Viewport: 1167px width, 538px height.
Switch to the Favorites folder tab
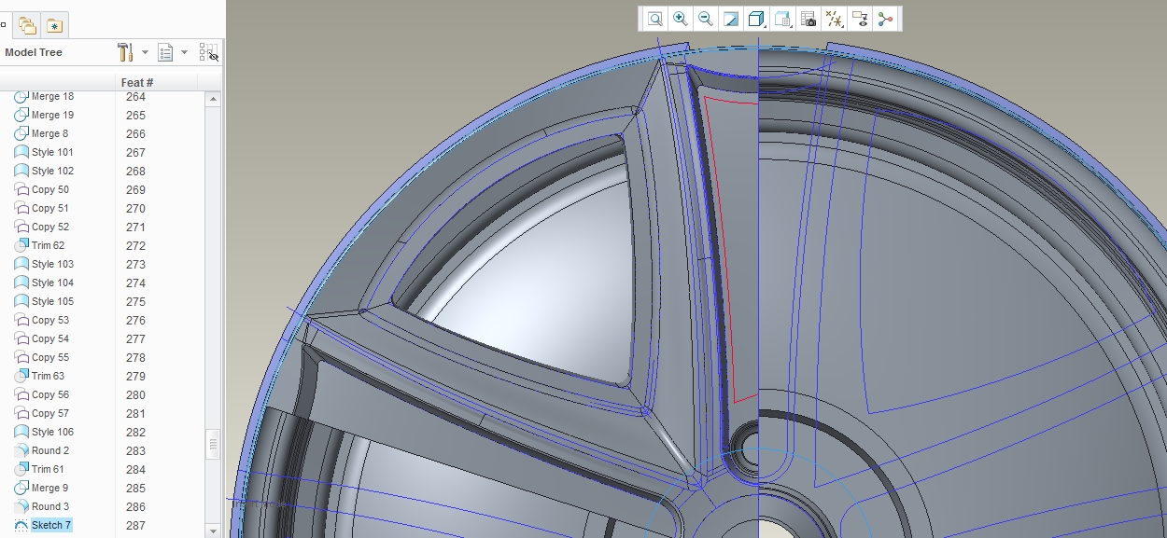coord(55,25)
